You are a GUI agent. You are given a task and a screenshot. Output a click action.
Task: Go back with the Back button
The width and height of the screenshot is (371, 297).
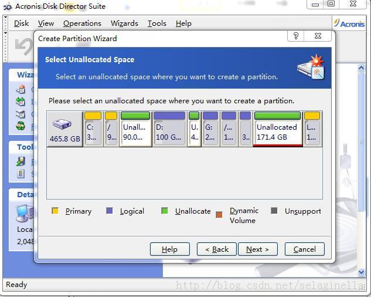tap(216, 249)
